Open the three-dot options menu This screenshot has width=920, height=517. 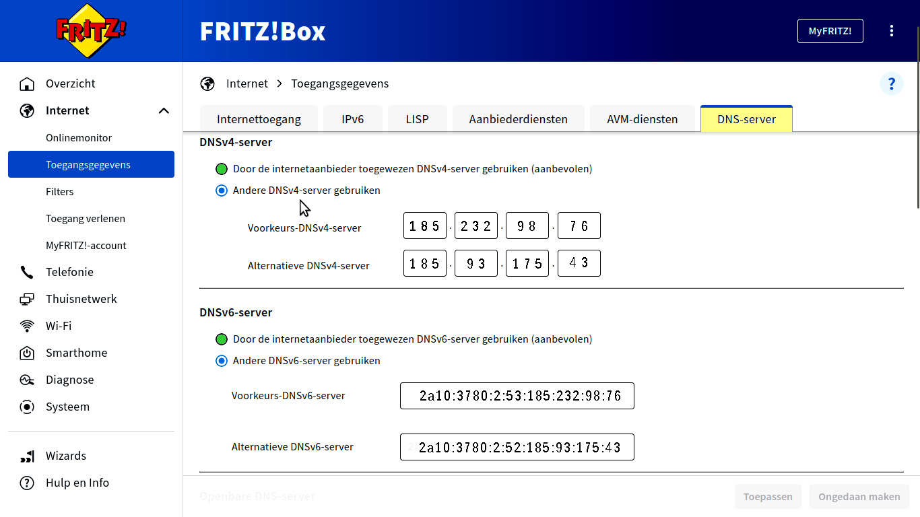892,31
